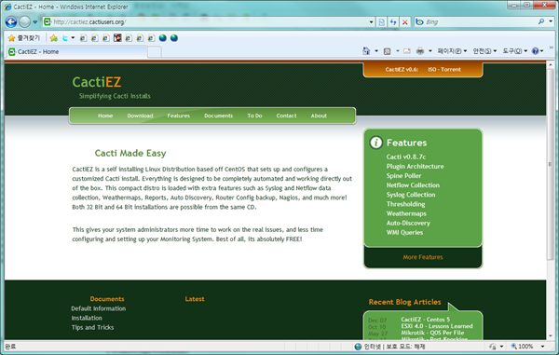Open the Features navigation item
This screenshot has height=355, width=559.
click(179, 116)
